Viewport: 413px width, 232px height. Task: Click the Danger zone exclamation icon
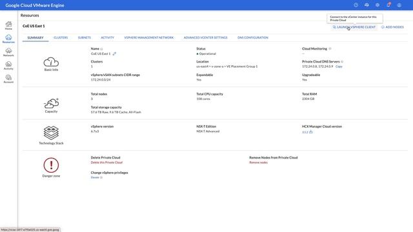[x=51, y=165]
